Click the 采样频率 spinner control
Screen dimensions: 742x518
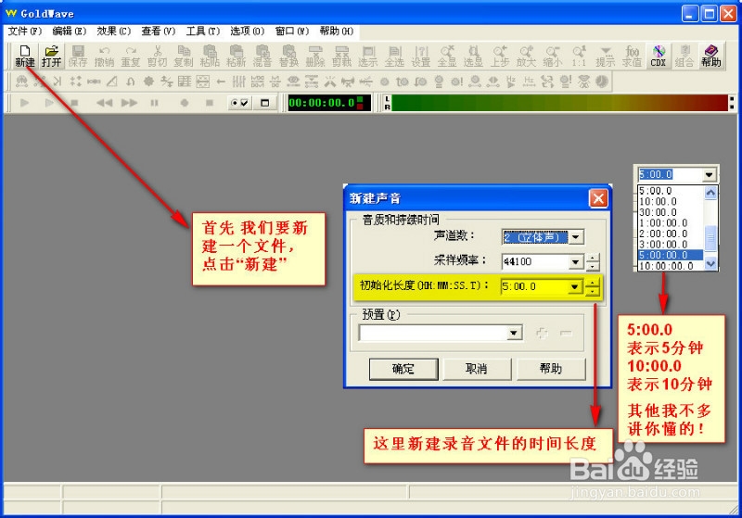click(593, 261)
